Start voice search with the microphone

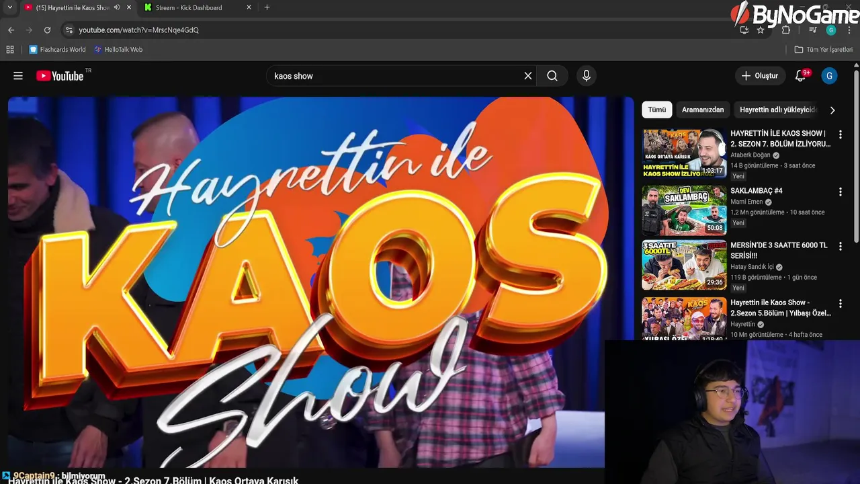[x=587, y=76]
